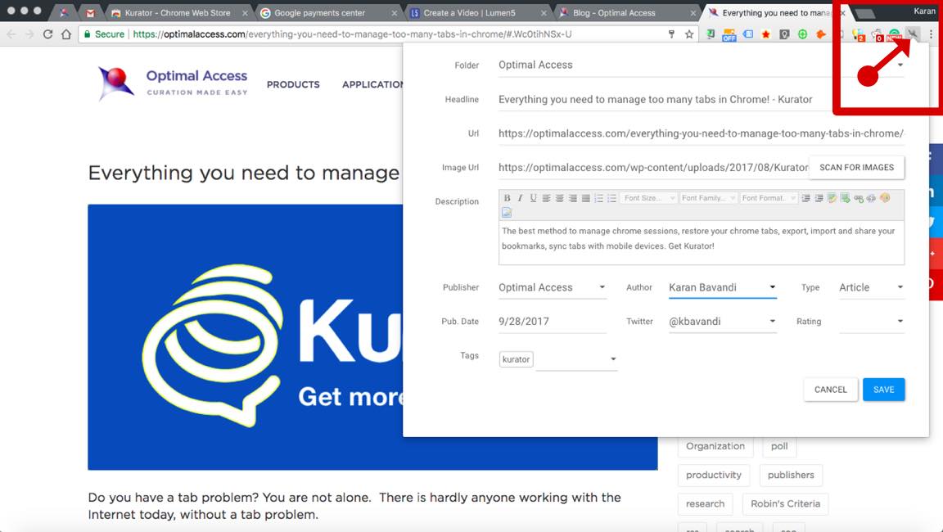Click the red star extension icon
Screen dimensions: 943x532
[x=765, y=34]
